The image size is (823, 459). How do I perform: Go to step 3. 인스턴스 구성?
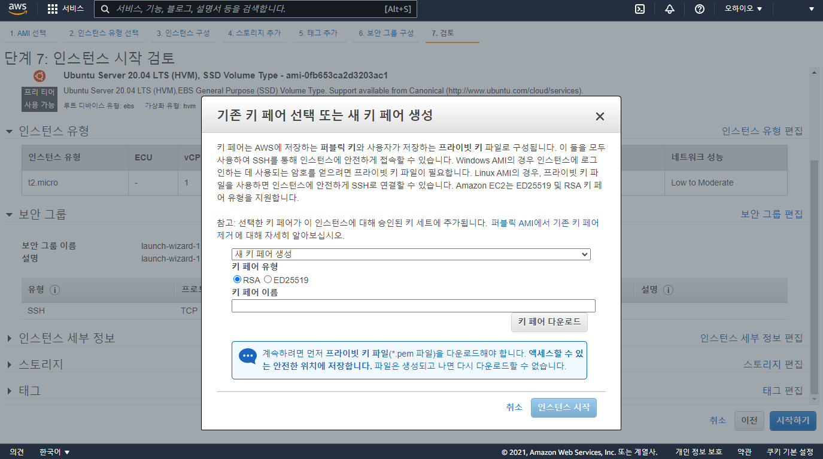pos(183,34)
